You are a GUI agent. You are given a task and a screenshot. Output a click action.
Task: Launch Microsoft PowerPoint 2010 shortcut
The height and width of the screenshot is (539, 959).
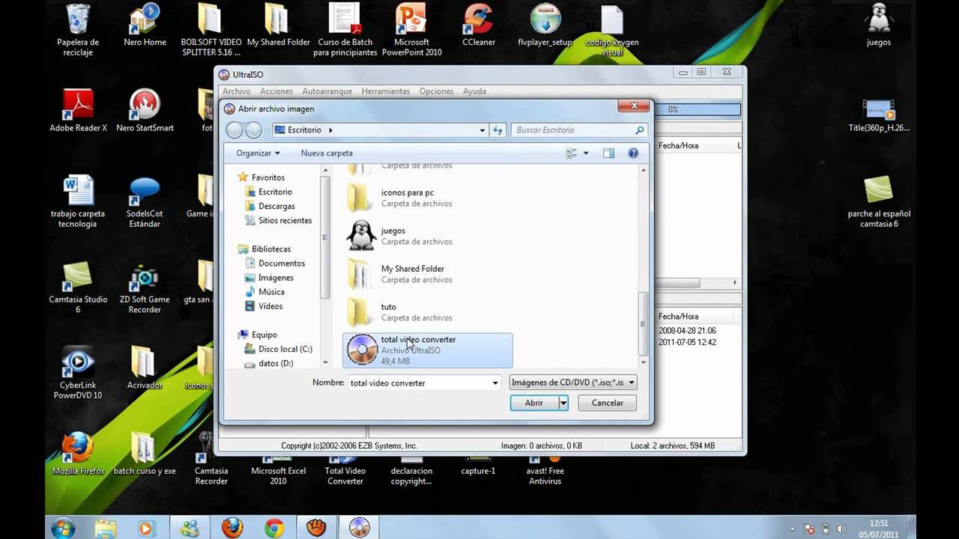click(x=411, y=30)
